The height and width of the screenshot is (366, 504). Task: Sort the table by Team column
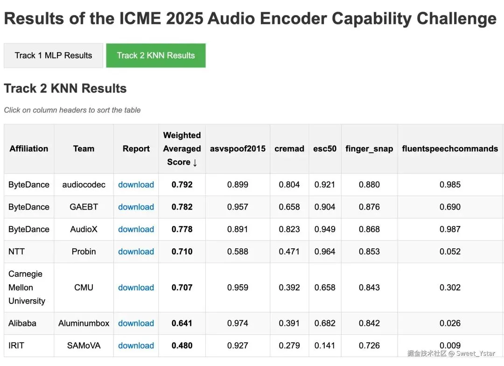tap(84, 148)
